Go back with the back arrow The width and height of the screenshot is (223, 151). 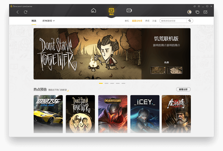(18, 12)
